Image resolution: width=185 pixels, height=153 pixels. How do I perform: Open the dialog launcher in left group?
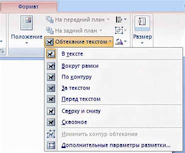click(2, 51)
